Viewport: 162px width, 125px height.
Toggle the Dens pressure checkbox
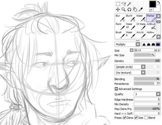pyautogui.click(x=125, y=118)
